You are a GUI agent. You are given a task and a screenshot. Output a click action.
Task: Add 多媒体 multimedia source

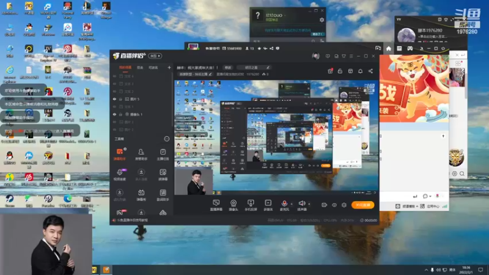pos(268,205)
